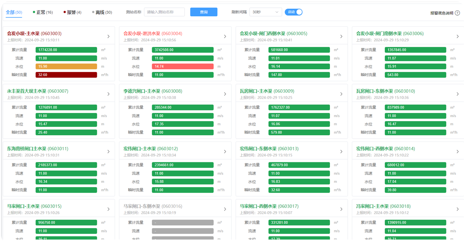Open details arrow for 瓦房闸口-主水渠 station
The height and width of the screenshot is (245, 465).
[341, 94]
